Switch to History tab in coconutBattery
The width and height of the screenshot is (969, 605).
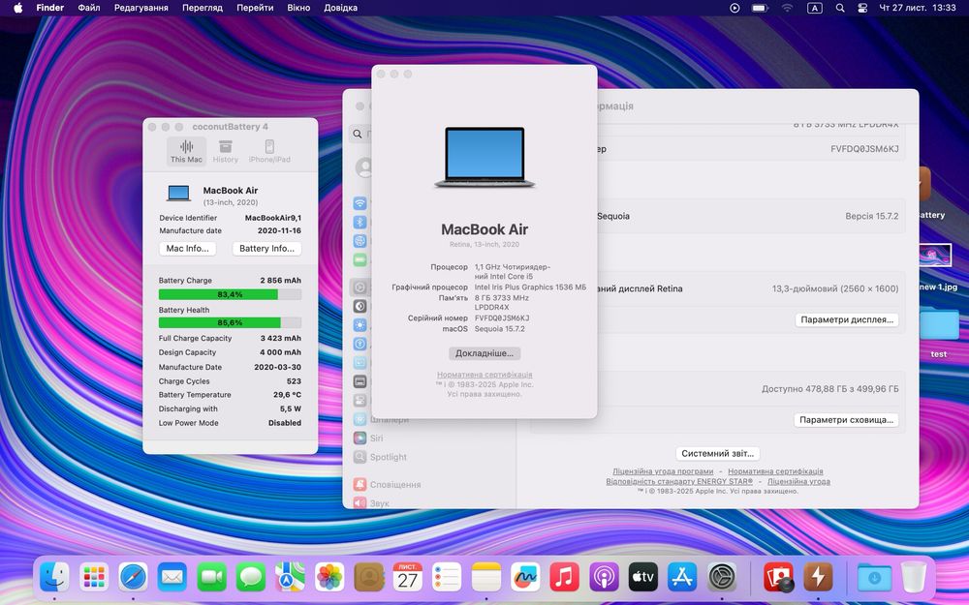click(225, 151)
